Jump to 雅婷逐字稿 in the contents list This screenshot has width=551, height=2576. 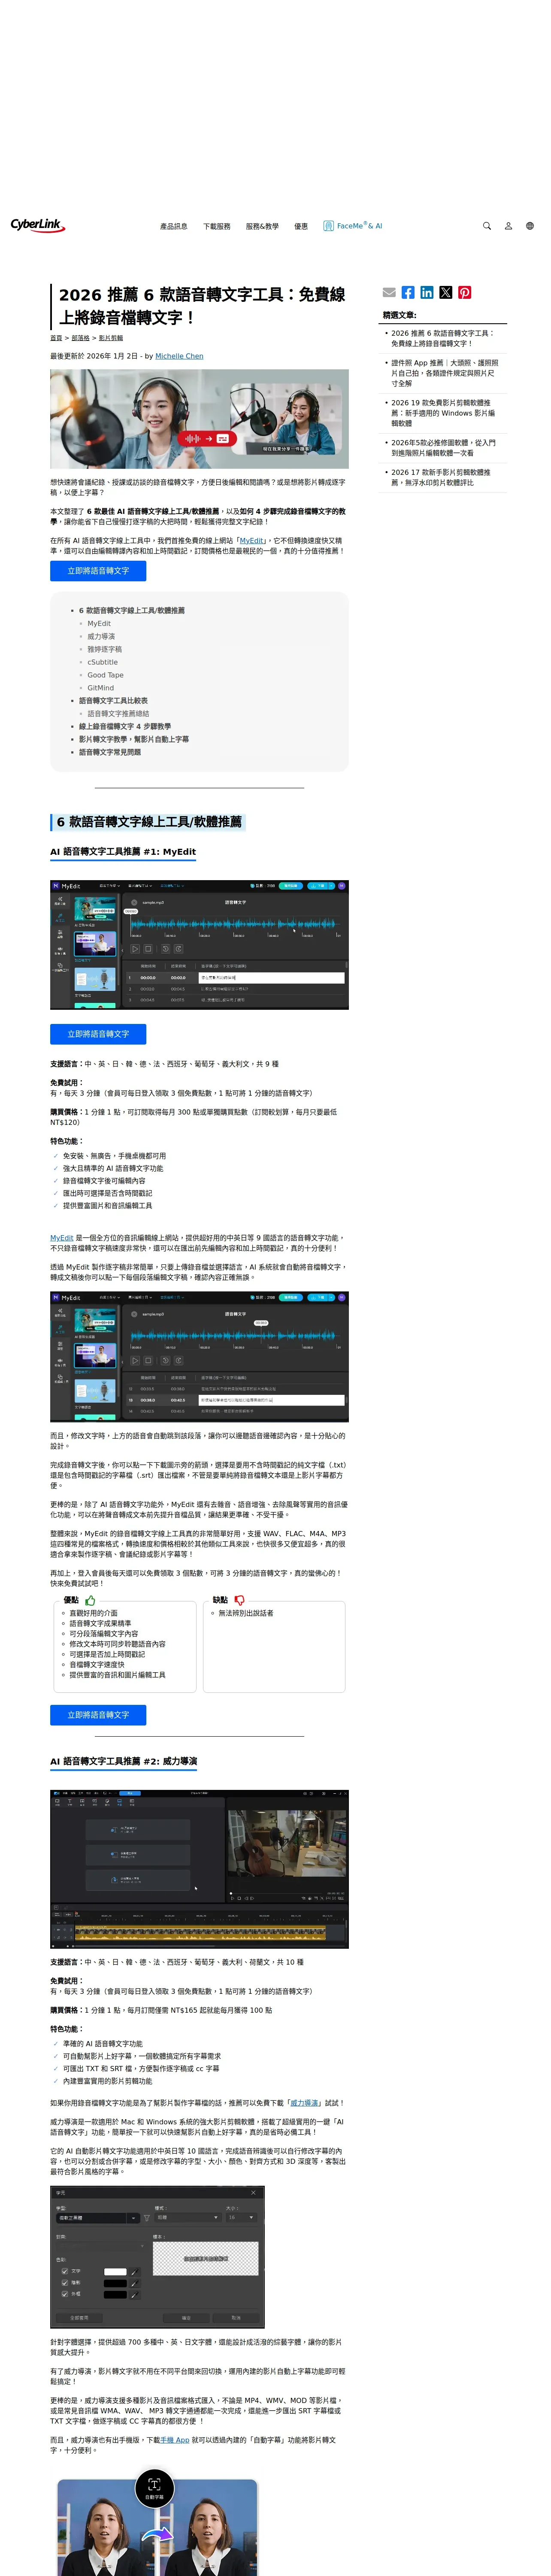105,649
